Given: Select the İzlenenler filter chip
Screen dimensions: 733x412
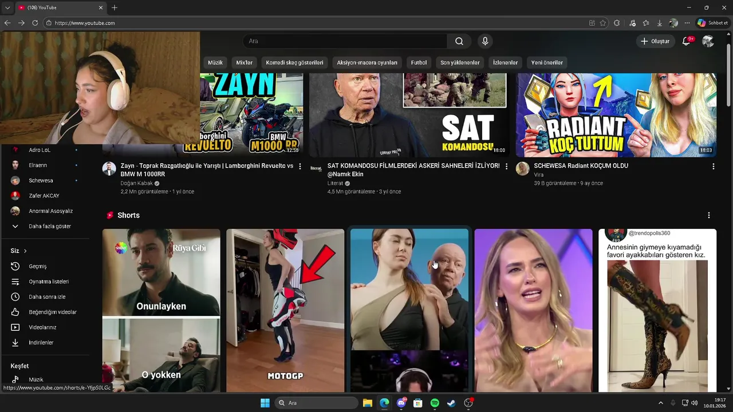Looking at the screenshot, I should (x=505, y=62).
